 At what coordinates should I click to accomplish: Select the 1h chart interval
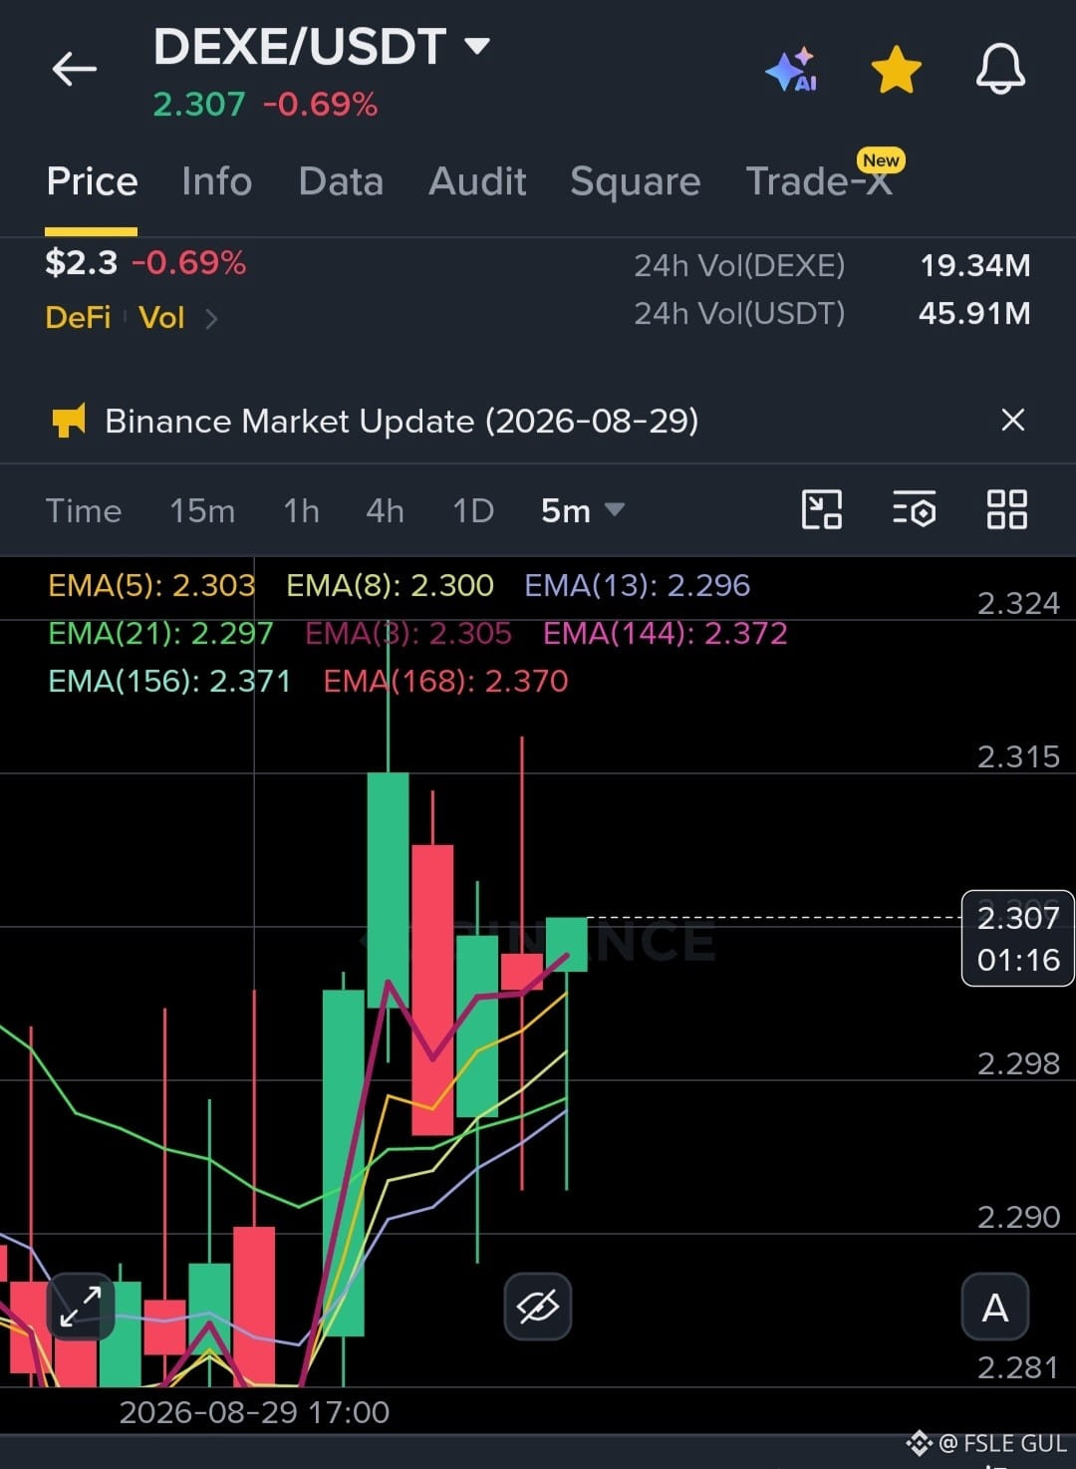coord(301,510)
